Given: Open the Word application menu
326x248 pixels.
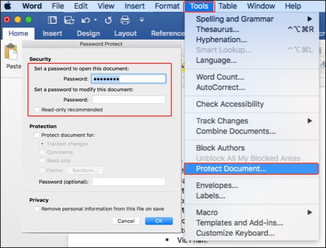Looking at the screenshot, I should pos(32,6).
